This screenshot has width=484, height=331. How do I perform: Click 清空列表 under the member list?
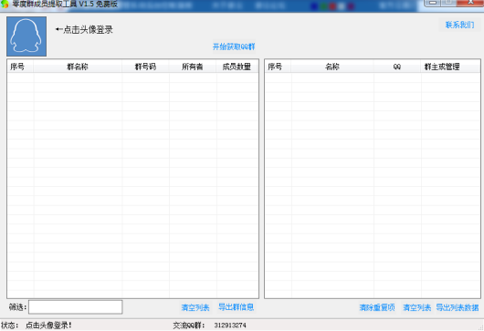pos(417,307)
